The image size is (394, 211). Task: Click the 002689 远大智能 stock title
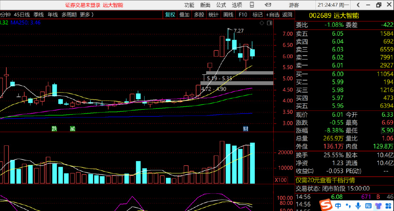(334, 15)
